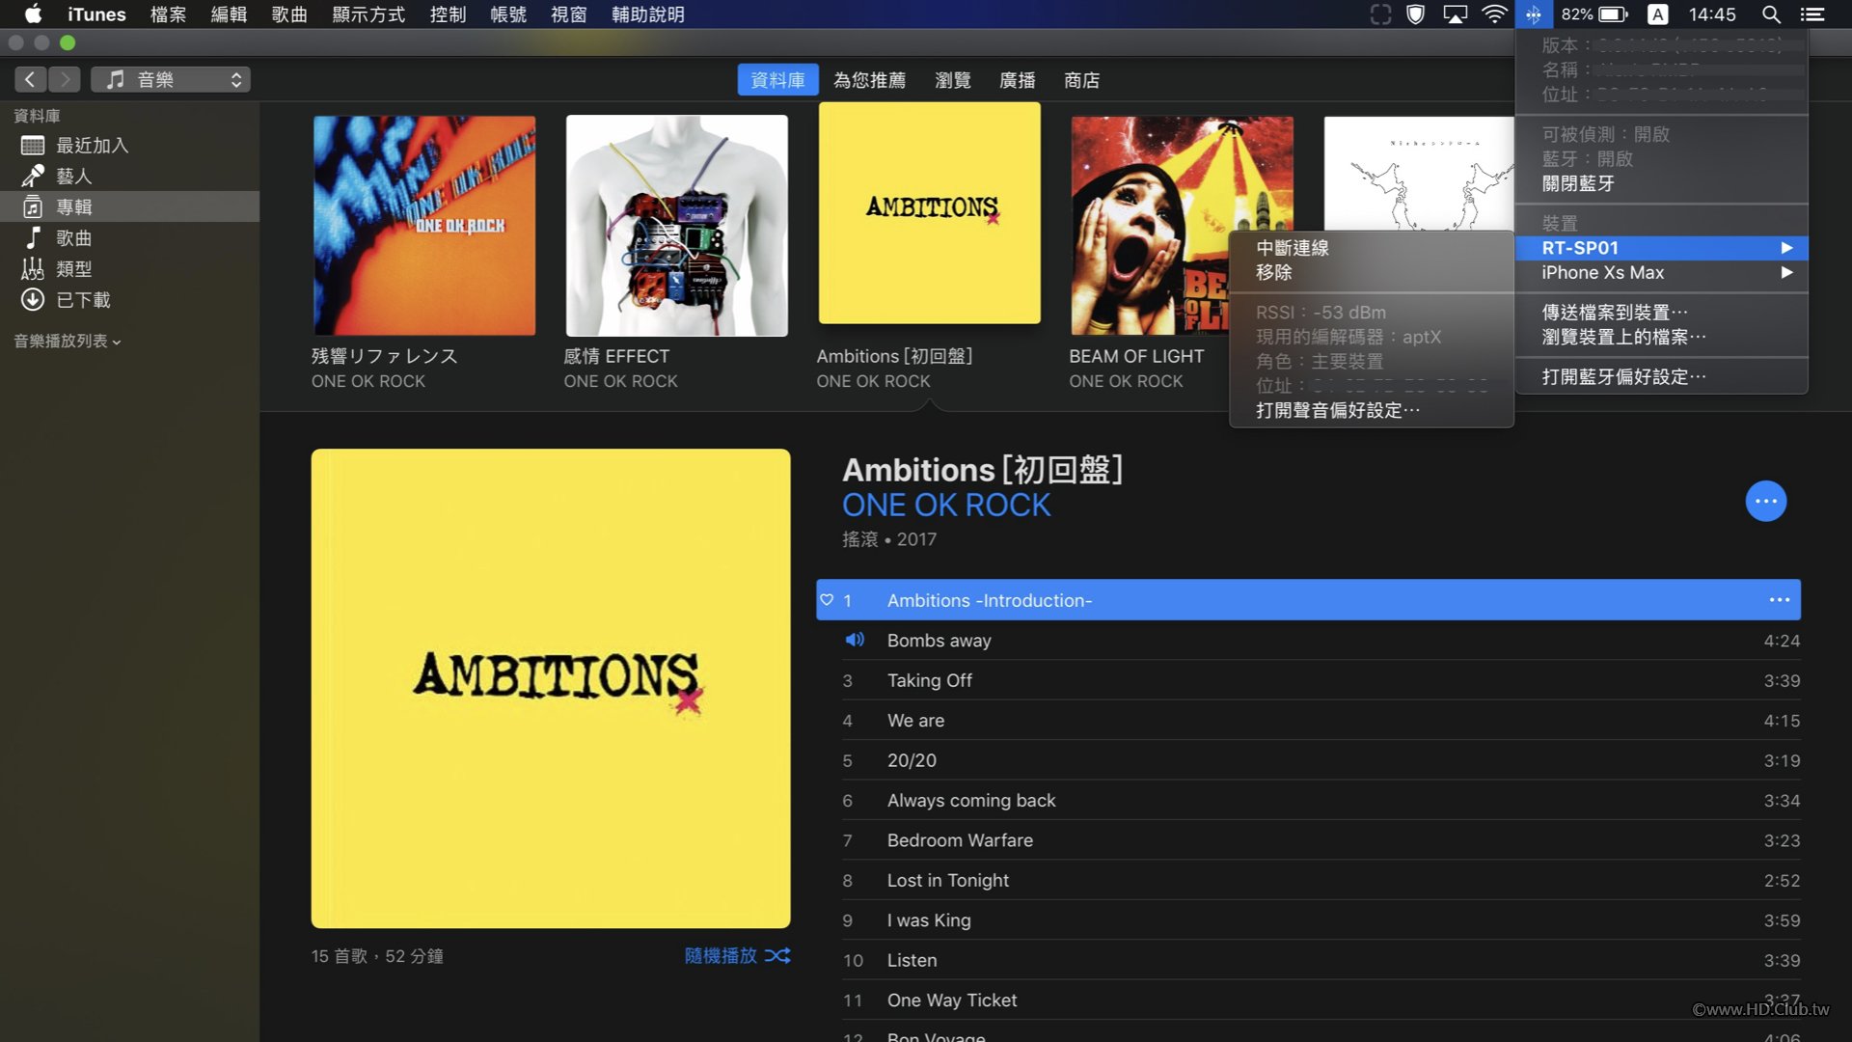The image size is (1852, 1042).
Task: Open the 音樂 media type dropdown
Action: tap(171, 79)
